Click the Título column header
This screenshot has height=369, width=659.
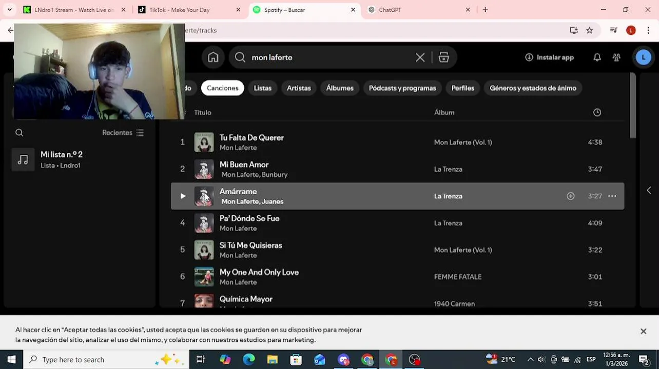tap(203, 112)
